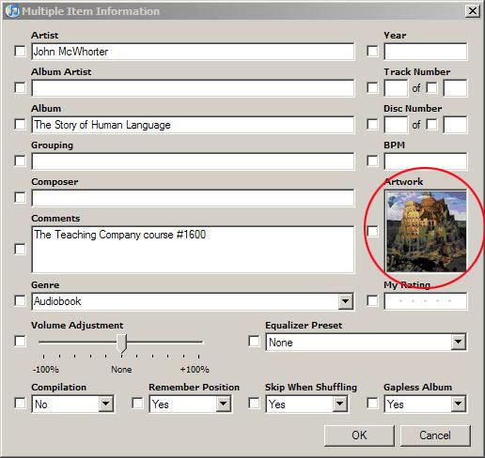This screenshot has height=458, width=485.
Task: Enable the Artist checkbox
Action: coord(21,52)
